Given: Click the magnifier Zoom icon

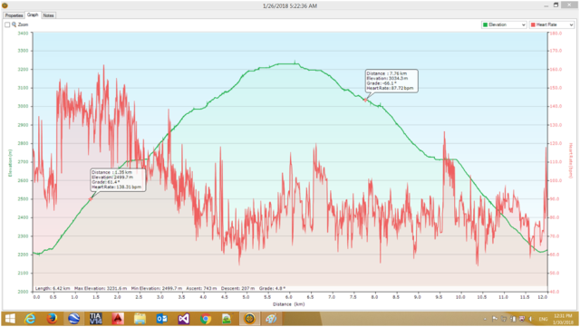Looking at the screenshot, I should coord(14,24).
